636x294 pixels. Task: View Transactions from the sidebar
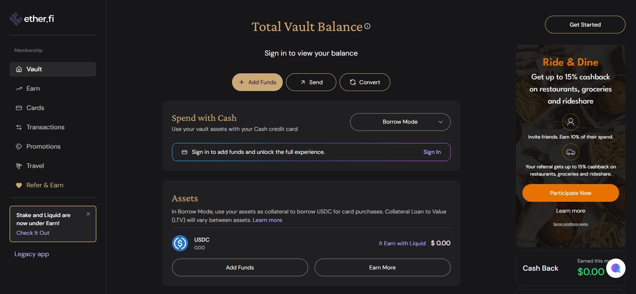45,127
